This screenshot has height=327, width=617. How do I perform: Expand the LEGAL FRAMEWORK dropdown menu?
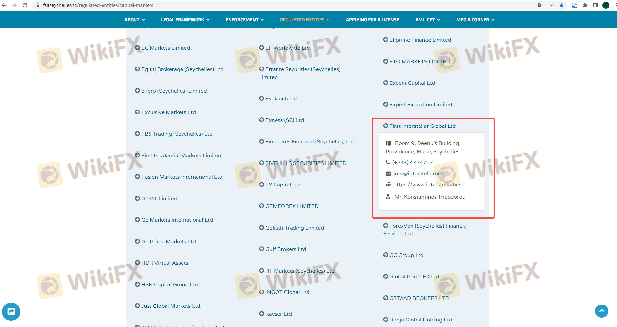185,20
